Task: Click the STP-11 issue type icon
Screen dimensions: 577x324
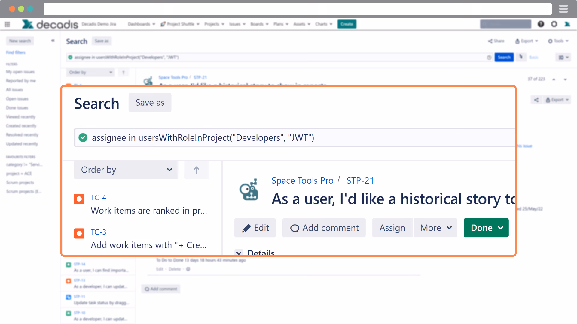Action: [69, 297]
